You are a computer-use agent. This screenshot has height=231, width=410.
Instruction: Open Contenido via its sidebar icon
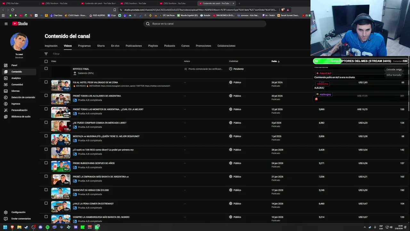[5, 72]
